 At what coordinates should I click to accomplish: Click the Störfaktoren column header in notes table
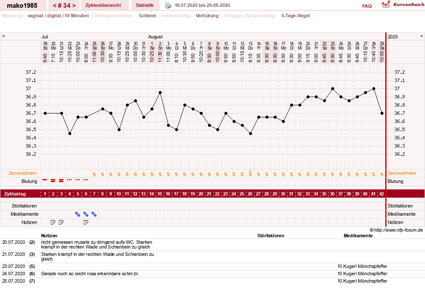coord(271,236)
